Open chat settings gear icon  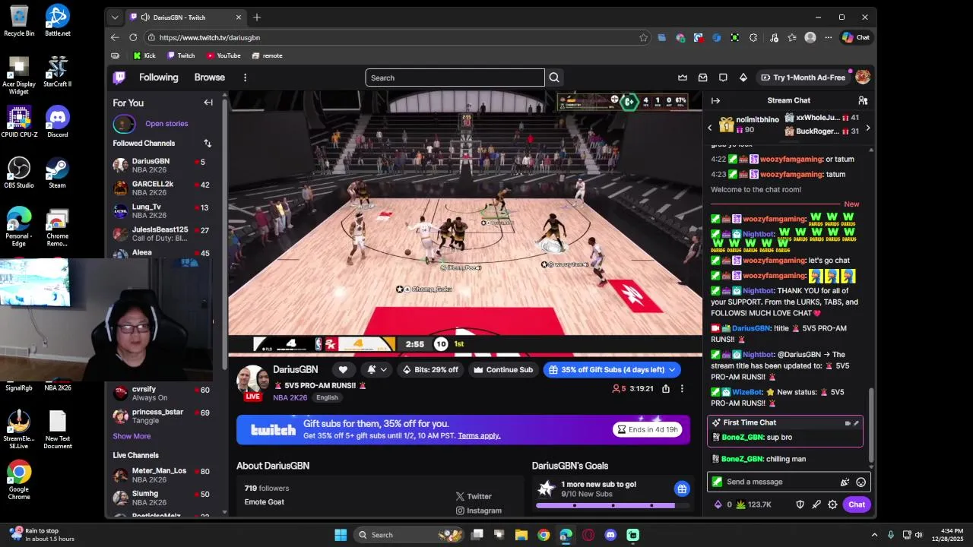point(832,504)
